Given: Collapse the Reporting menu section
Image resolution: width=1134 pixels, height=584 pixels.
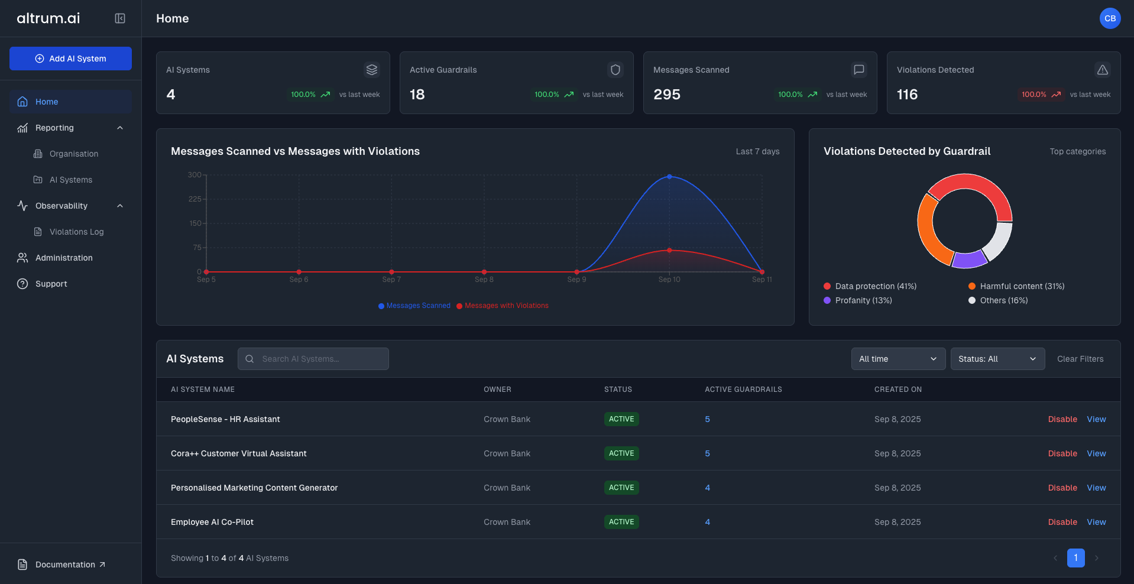Looking at the screenshot, I should click(120, 128).
